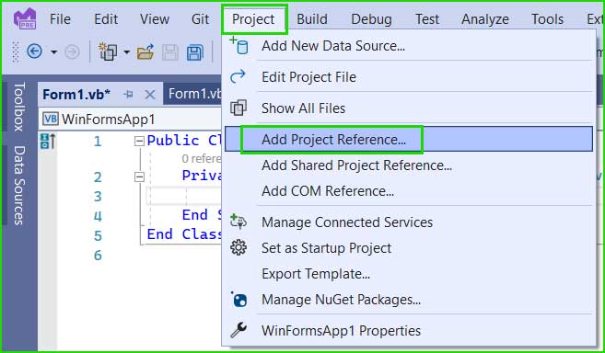Click the wrench icon for WinFormsApp1 Properties
This screenshot has height=353, width=605.
239,330
